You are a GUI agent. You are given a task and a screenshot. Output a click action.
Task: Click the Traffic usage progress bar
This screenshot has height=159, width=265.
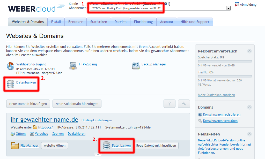tap(225, 76)
